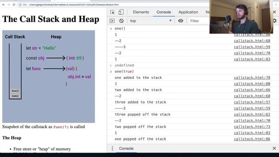Viewport: 279px width, 157px height.
Task: Clear the console with the ban icon
Action: pyautogui.click(x=121, y=21)
